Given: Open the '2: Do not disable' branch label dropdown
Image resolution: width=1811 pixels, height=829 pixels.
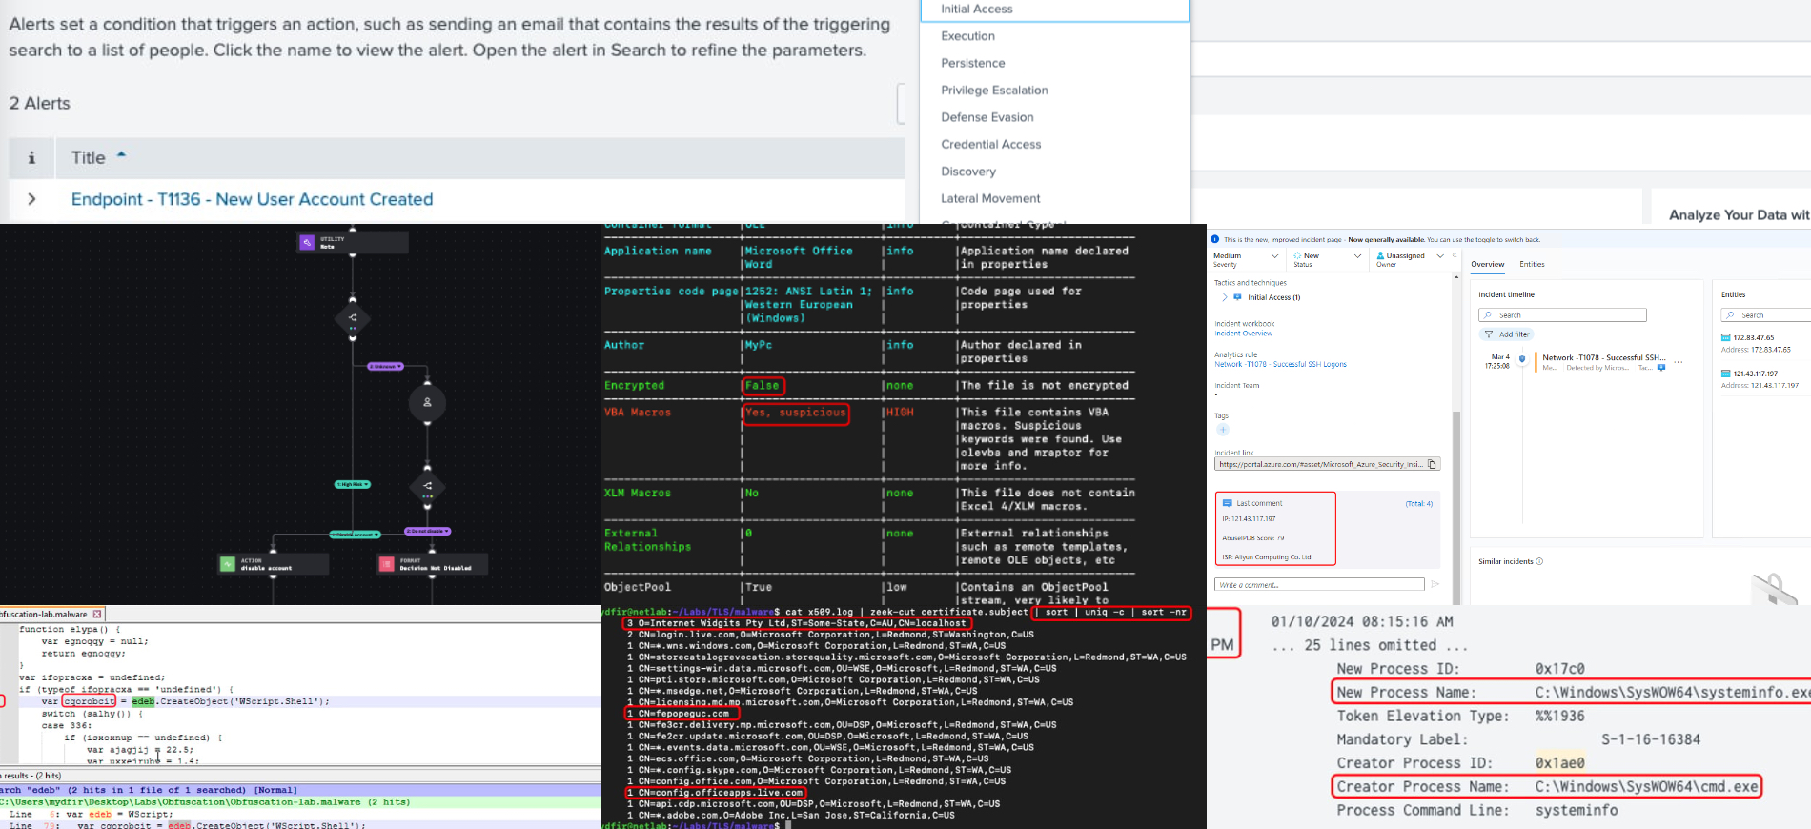Looking at the screenshot, I should pos(427,531).
